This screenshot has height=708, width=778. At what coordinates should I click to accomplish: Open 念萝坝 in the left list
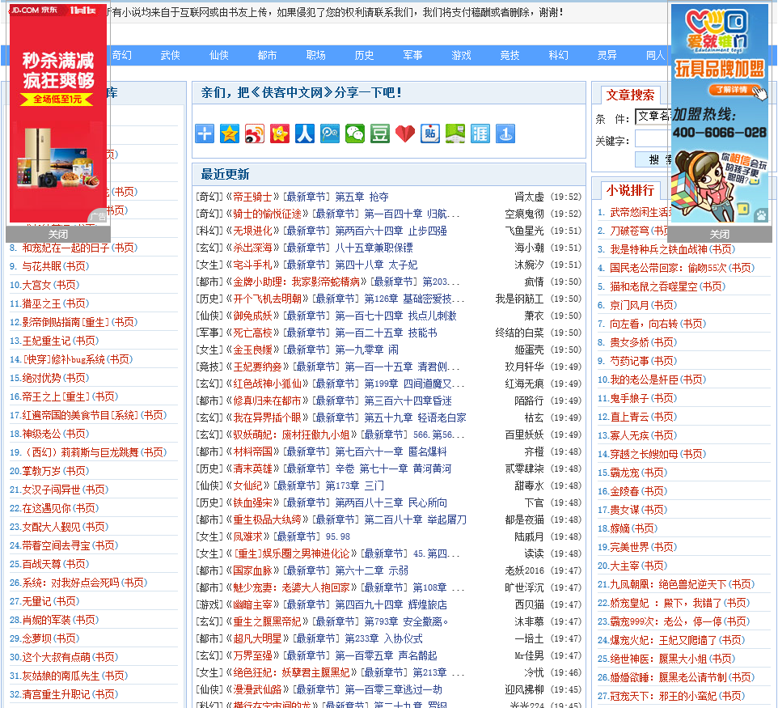pyautogui.click(x=36, y=639)
